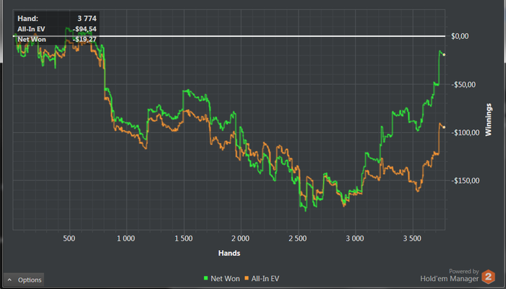
Task: Expand the Options panel
Action: tap(24, 280)
